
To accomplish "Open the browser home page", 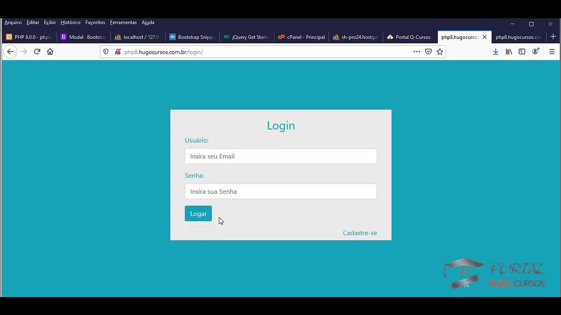I will [50, 52].
